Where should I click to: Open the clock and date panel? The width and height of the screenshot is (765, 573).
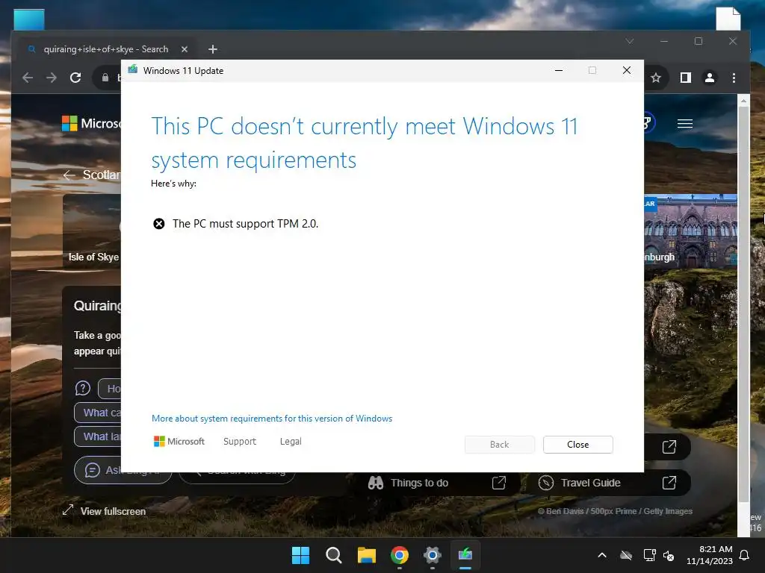click(710, 555)
